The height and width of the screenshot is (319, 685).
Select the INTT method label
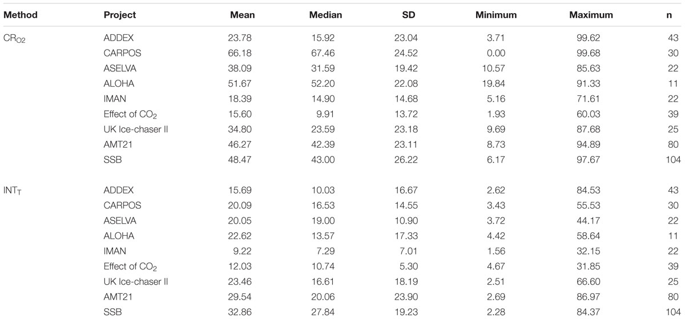[15, 191]
